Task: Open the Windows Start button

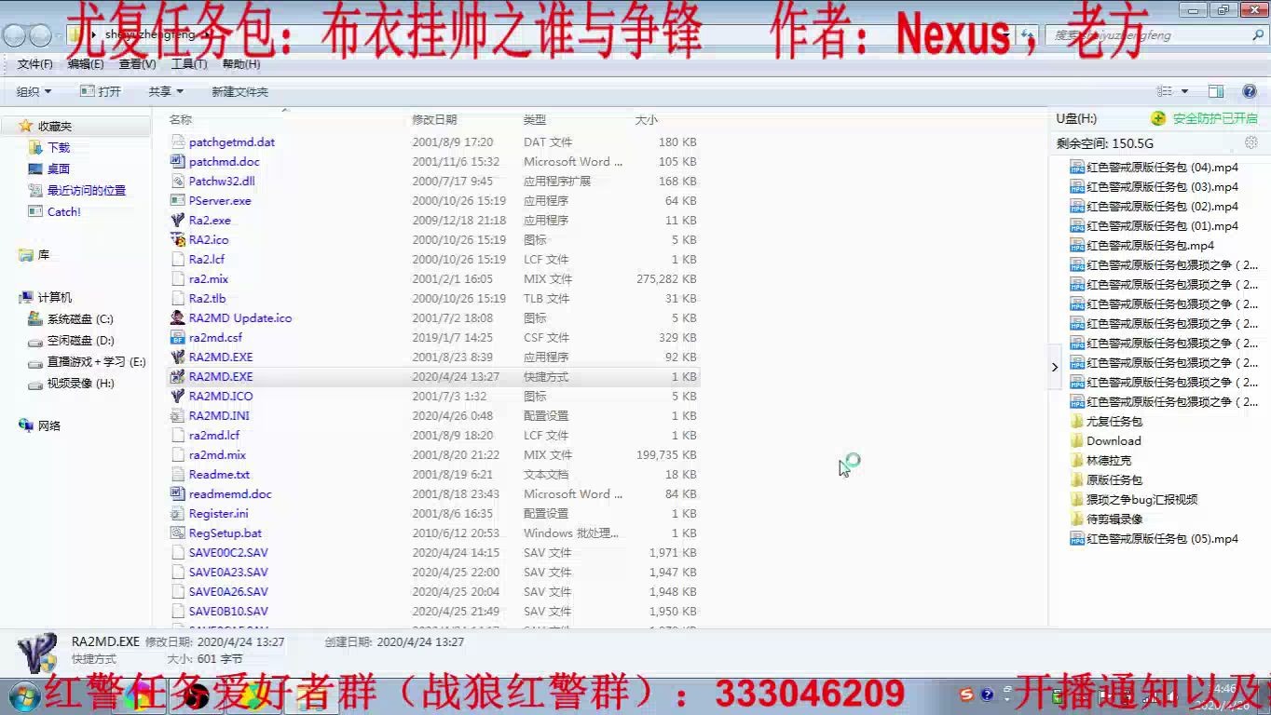Action: (x=23, y=696)
